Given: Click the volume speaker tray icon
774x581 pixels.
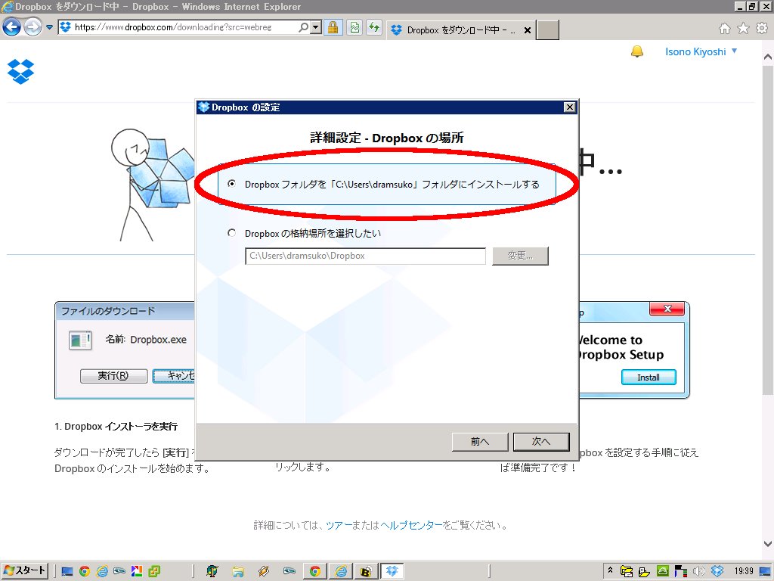Looking at the screenshot, I should 698,572.
